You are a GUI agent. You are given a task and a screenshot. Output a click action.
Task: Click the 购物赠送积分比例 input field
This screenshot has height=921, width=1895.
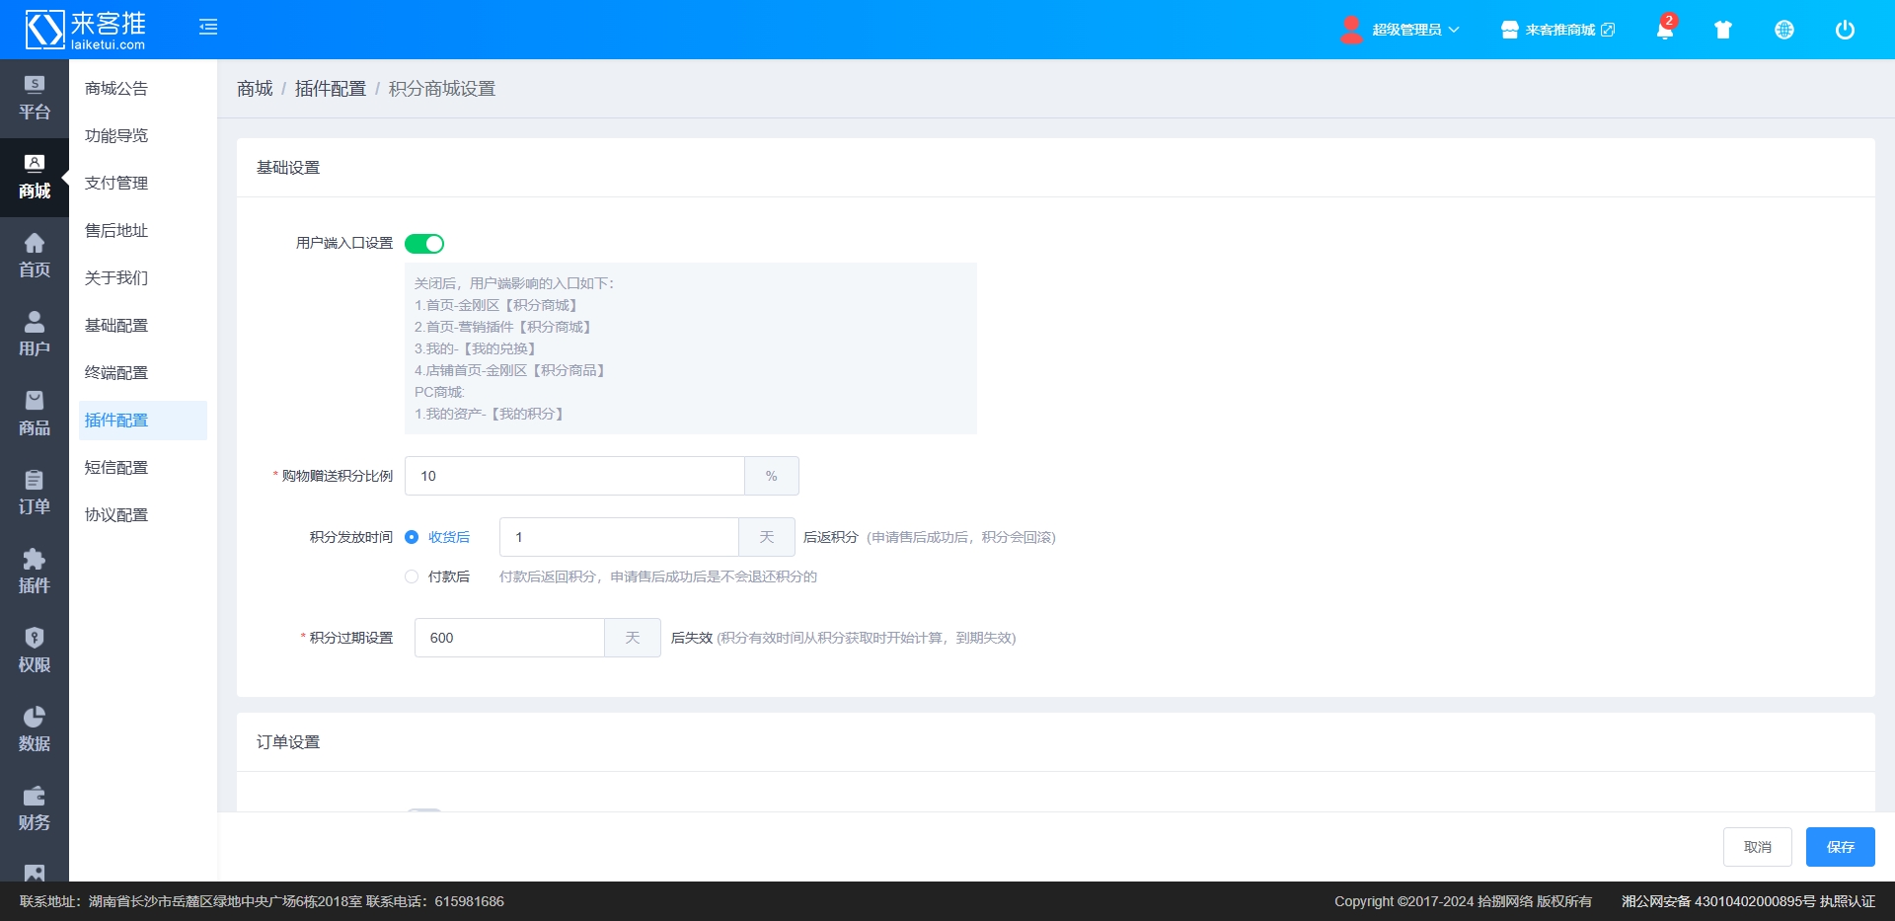[574, 476]
